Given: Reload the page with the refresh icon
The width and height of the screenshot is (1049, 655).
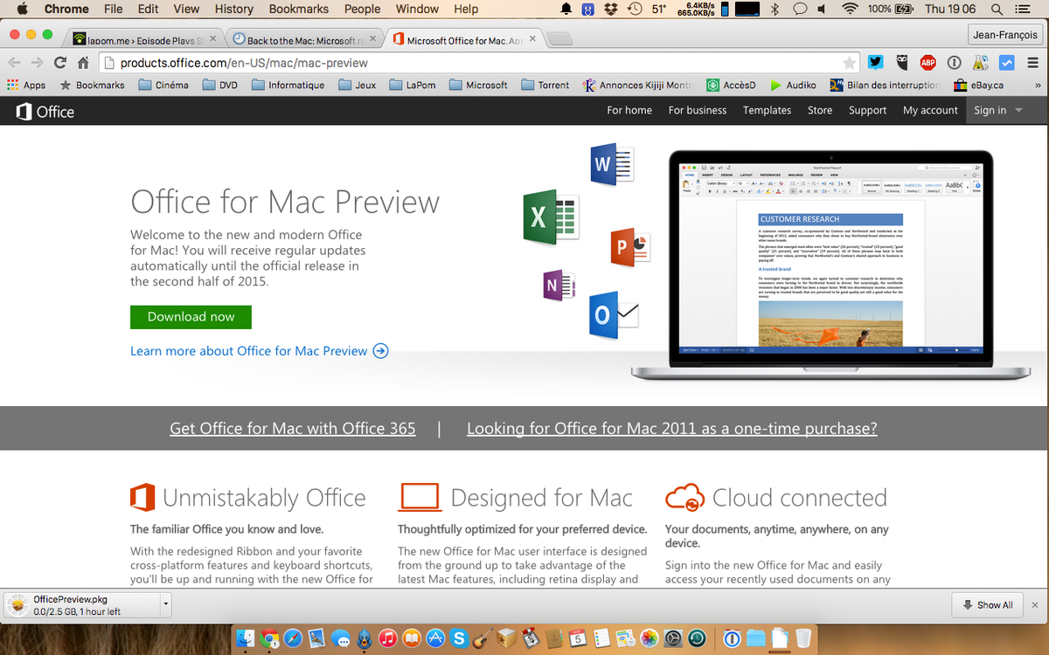Looking at the screenshot, I should pyautogui.click(x=60, y=63).
